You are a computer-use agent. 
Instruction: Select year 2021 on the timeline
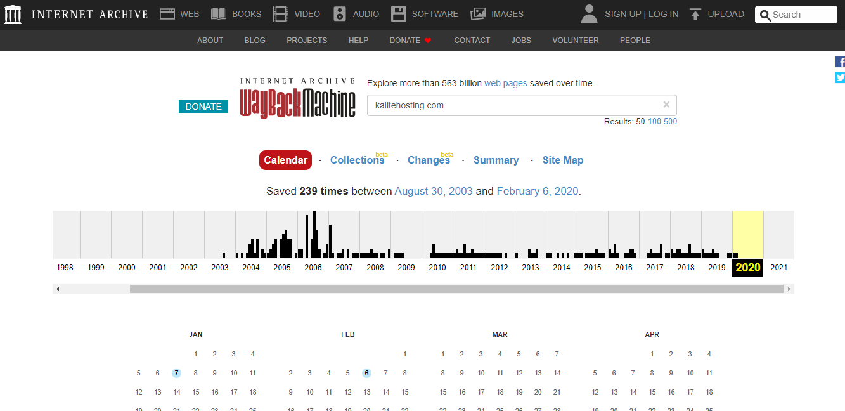click(x=778, y=268)
